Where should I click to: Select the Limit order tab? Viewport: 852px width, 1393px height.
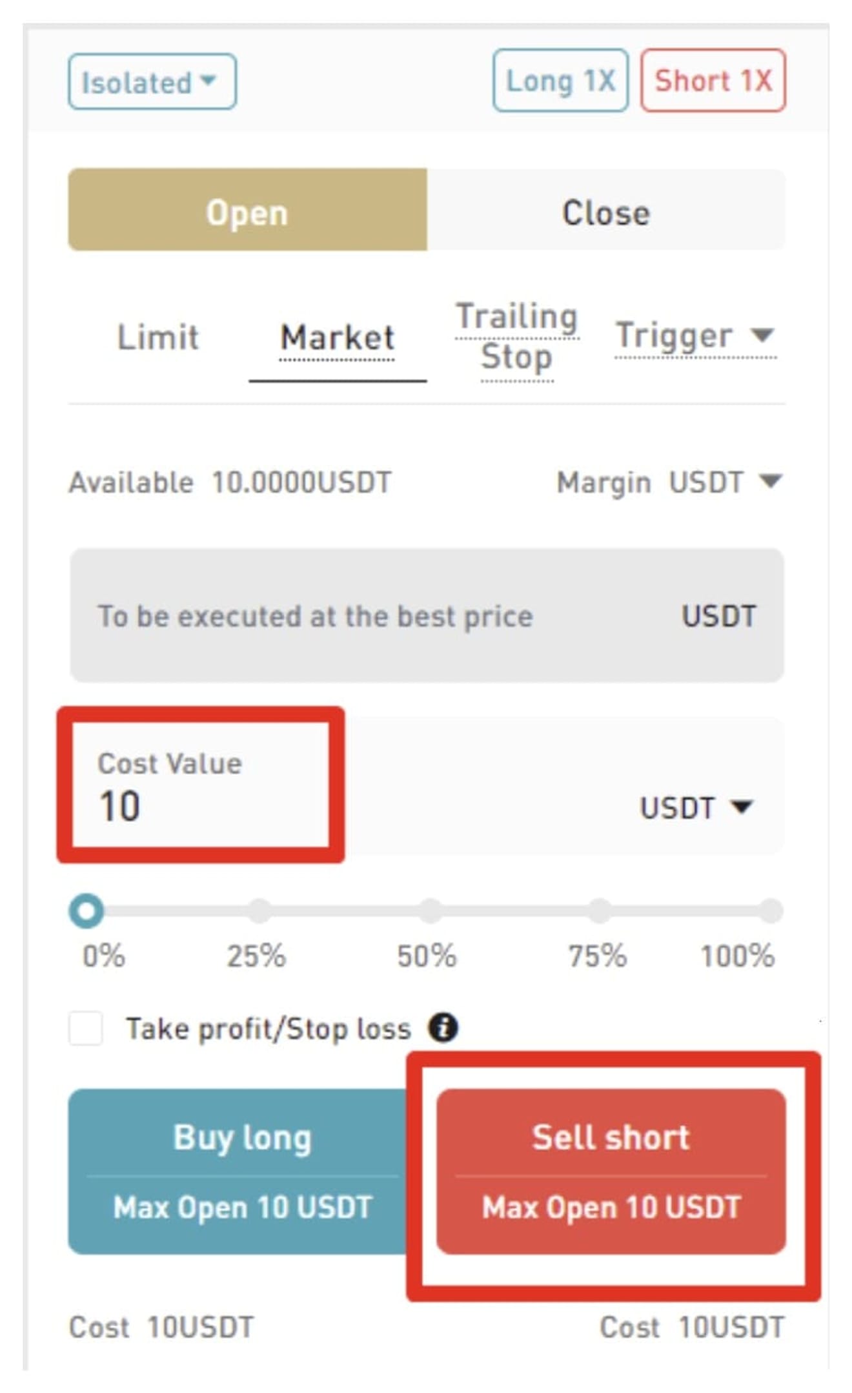point(158,337)
